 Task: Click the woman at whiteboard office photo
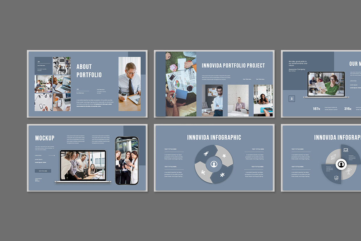click(263, 100)
